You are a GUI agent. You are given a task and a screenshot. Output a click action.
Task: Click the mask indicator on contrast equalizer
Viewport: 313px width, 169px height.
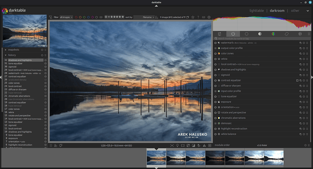coord(297,81)
